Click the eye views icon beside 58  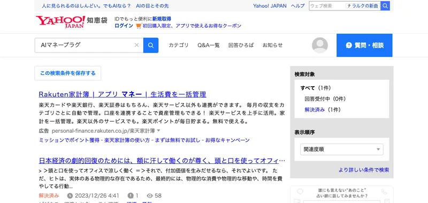point(150,196)
